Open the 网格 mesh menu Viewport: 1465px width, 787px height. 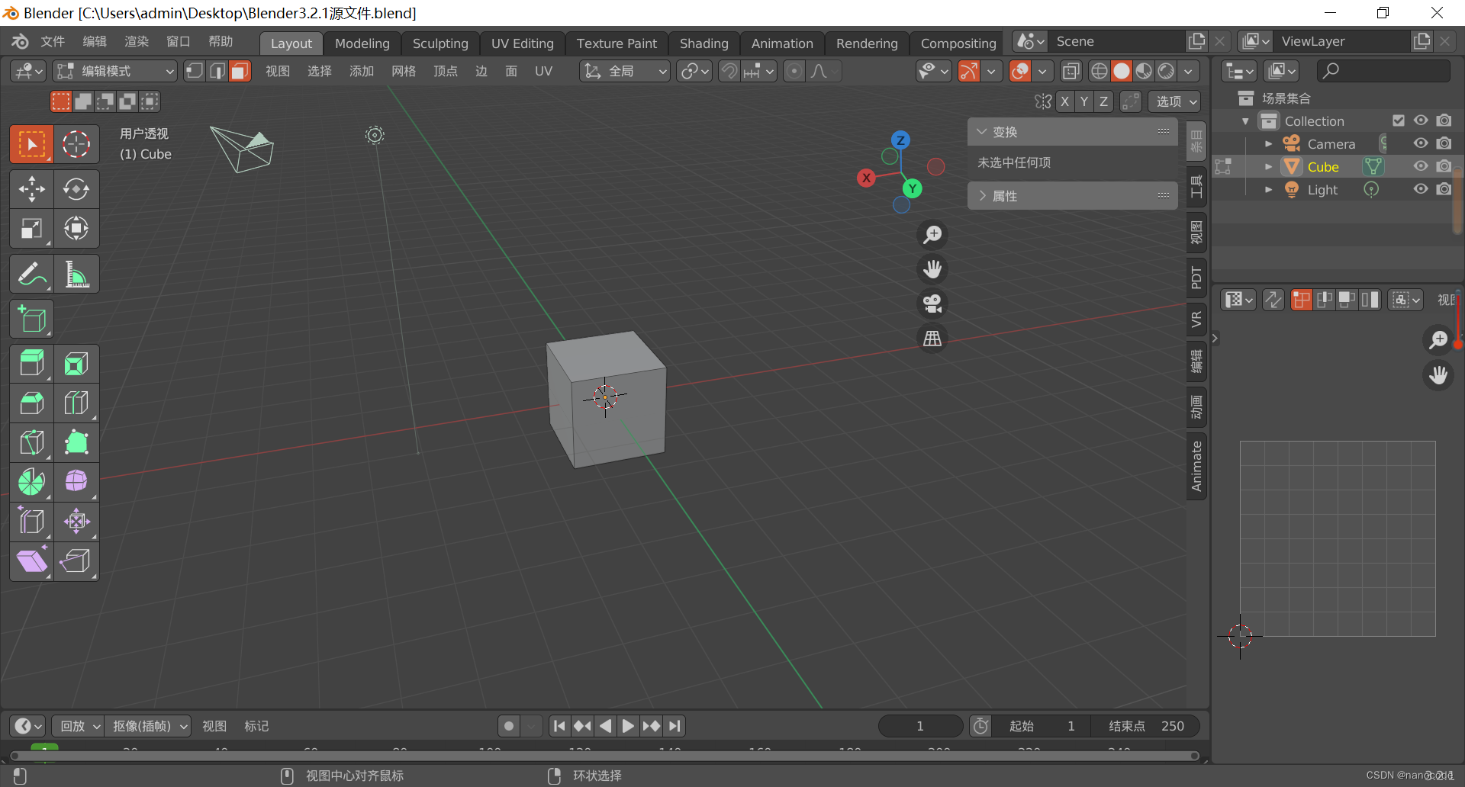click(404, 72)
